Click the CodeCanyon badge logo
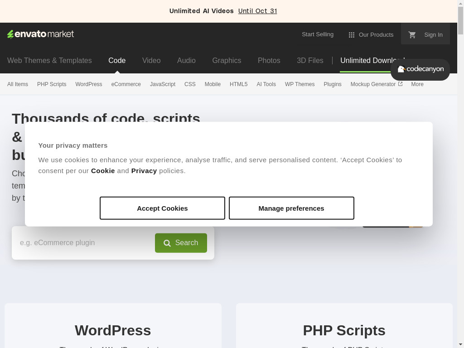This screenshot has width=464, height=348. [420, 69]
